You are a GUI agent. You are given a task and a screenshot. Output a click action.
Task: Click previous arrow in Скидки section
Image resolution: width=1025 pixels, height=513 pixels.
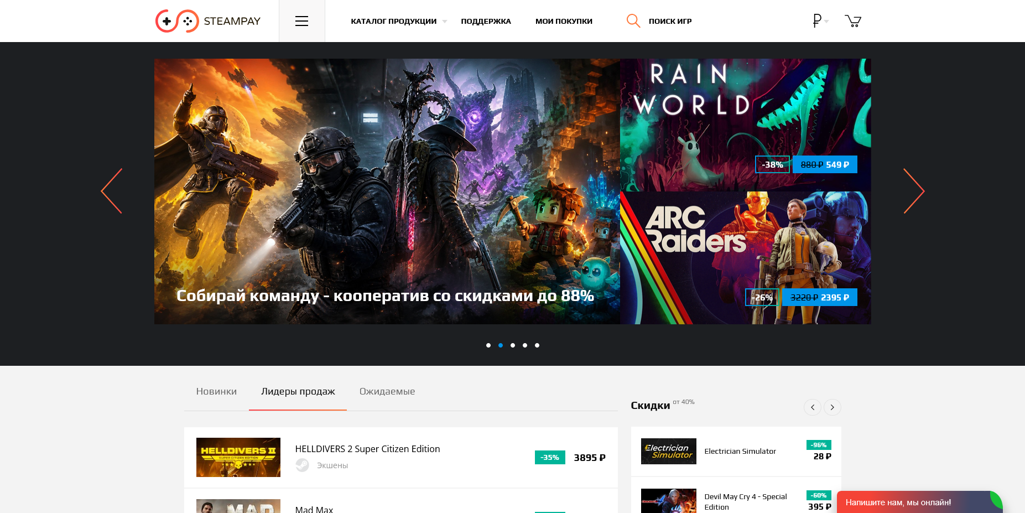pyautogui.click(x=813, y=407)
